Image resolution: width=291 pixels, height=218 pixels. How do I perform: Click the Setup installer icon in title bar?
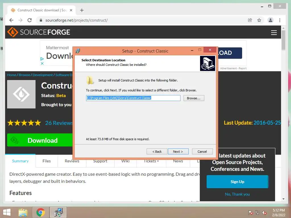point(78,51)
